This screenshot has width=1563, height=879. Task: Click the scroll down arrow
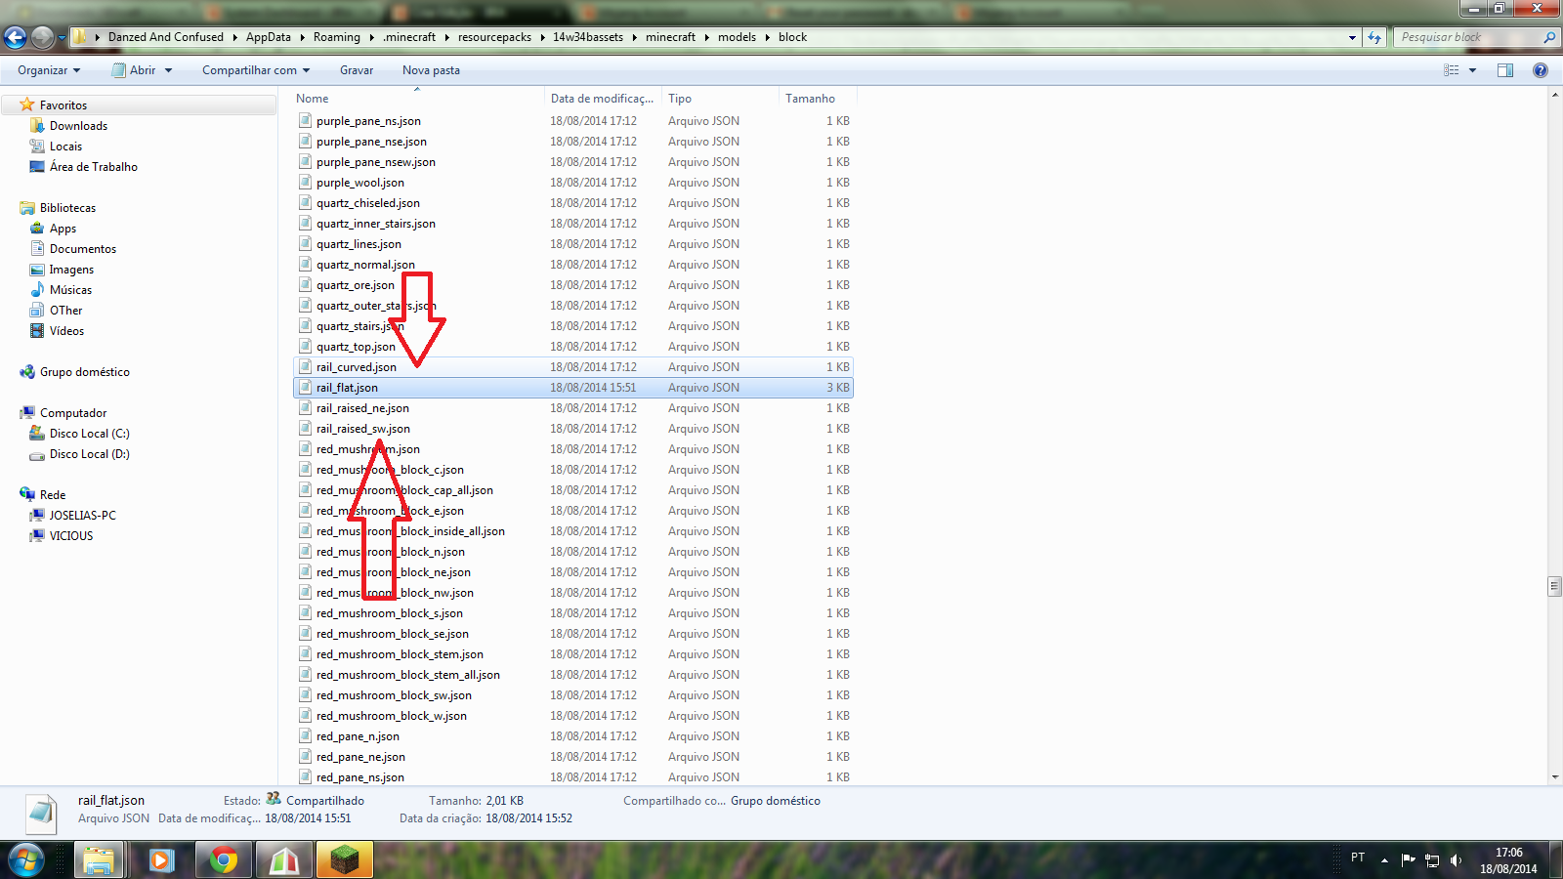1554,777
